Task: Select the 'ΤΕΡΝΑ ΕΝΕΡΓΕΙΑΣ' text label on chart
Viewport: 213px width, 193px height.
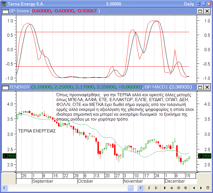Action: tap(37, 131)
